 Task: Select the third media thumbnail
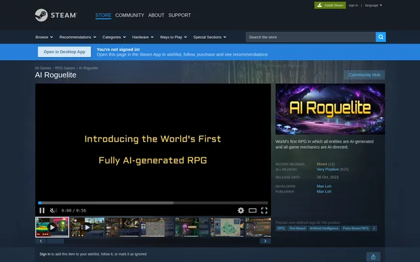pyautogui.click(x=122, y=227)
